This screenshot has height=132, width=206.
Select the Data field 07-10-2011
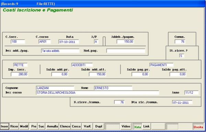pos(69,42)
